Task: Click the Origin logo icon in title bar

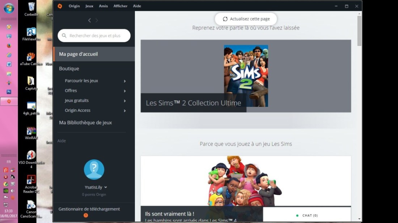Action: pos(60,6)
